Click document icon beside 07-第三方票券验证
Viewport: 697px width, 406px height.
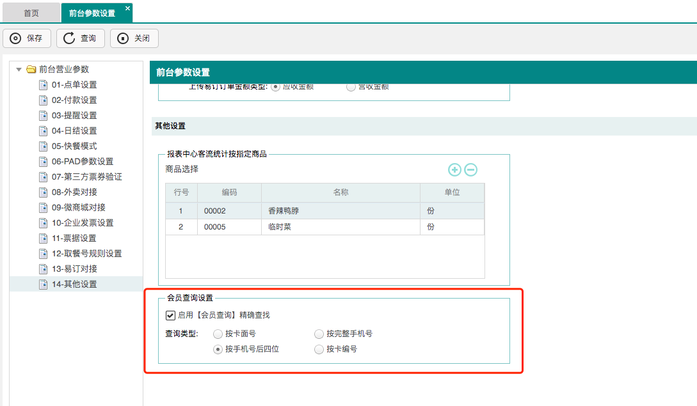click(x=43, y=177)
